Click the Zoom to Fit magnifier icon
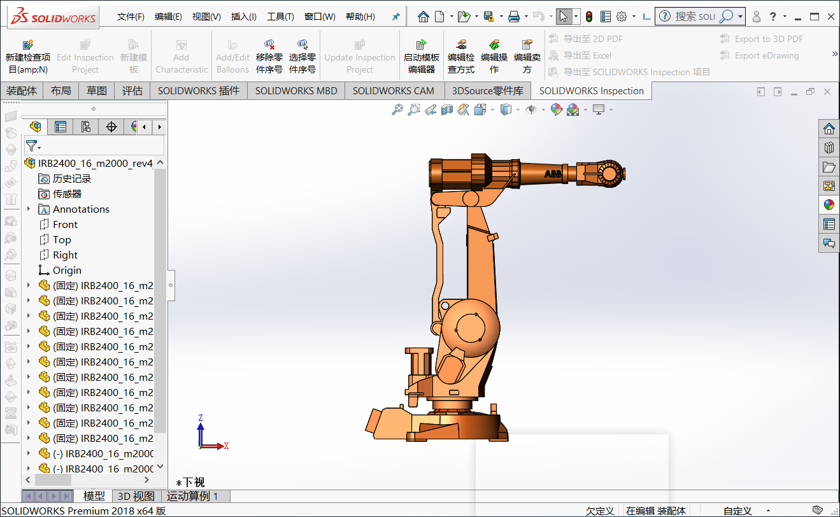 coord(397,110)
